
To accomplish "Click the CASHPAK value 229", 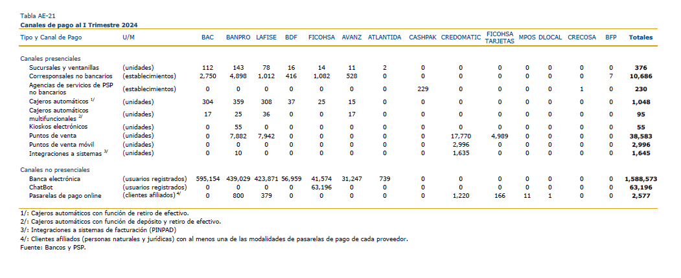I will tap(422, 89).
